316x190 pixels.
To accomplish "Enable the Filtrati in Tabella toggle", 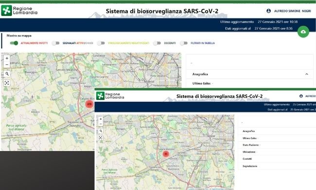I will tap(184, 43).
